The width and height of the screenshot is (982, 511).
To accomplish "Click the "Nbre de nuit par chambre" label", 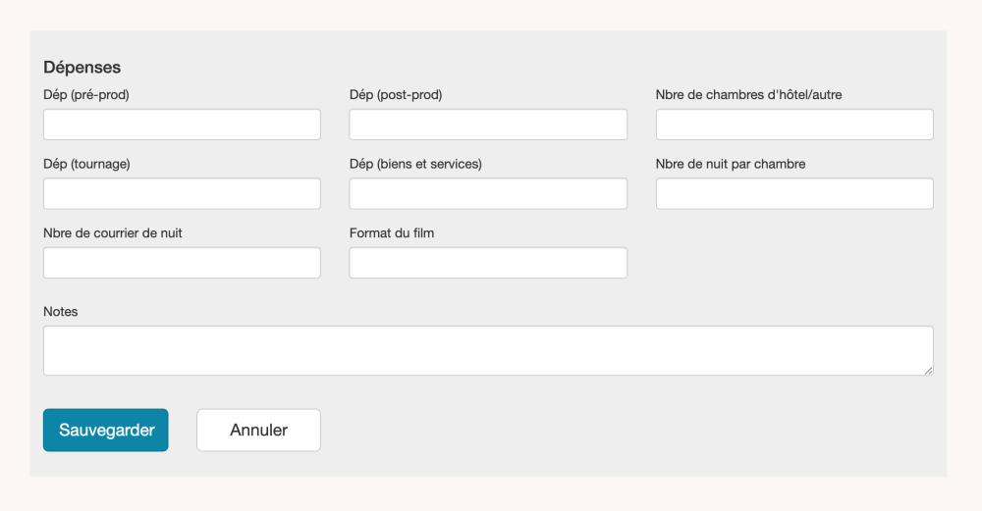I will pos(731,164).
